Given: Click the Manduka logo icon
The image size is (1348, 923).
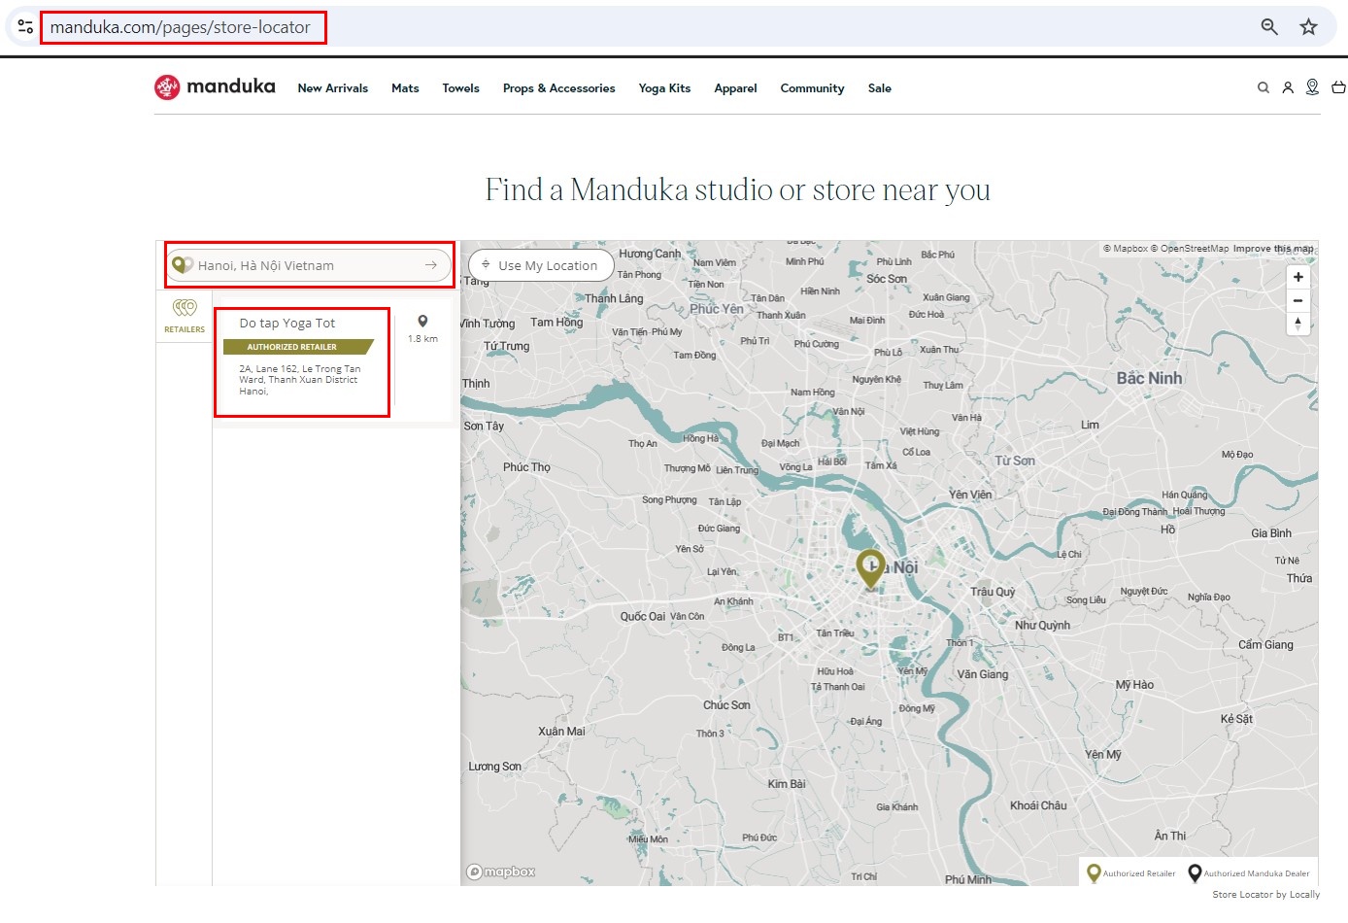Looking at the screenshot, I should click(167, 87).
